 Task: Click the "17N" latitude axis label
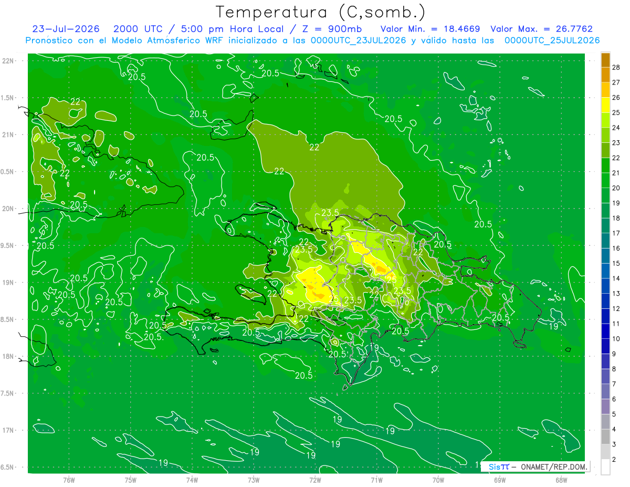[8, 430]
